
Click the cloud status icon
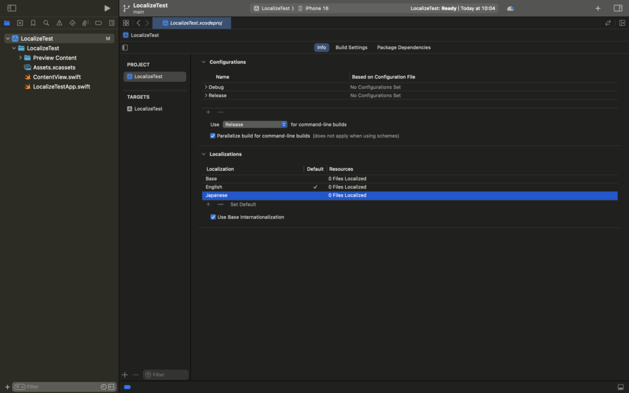point(510,8)
